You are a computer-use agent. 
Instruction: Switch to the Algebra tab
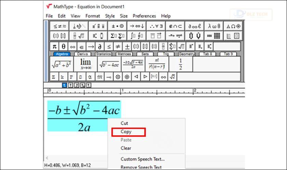click(x=62, y=54)
